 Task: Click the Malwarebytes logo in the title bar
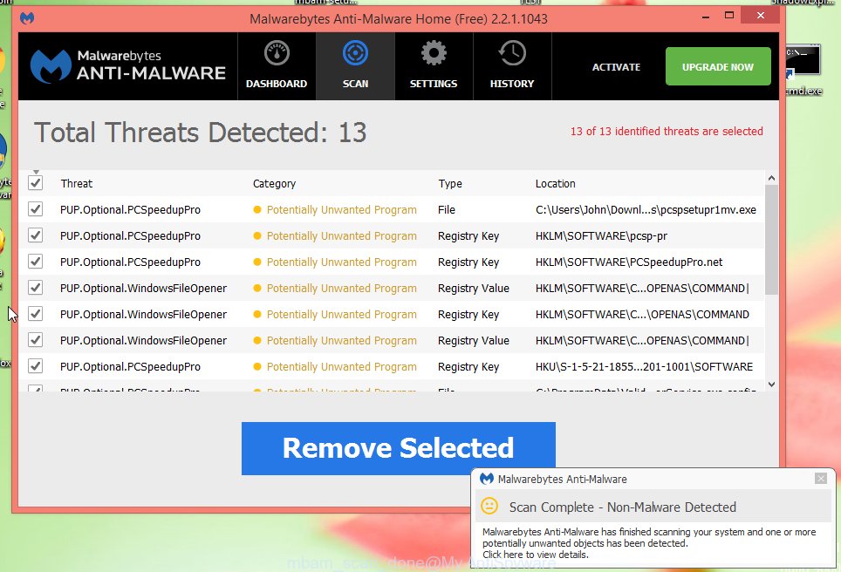pyautogui.click(x=27, y=18)
